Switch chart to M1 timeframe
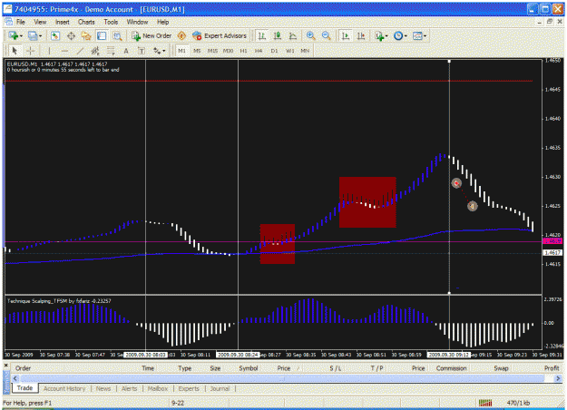The height and width of the screenshot is (410, 567). tap(181, 51)
